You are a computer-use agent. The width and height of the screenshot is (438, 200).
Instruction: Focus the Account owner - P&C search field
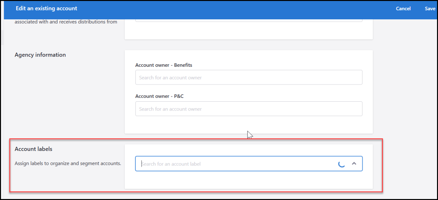click(249, 109)
